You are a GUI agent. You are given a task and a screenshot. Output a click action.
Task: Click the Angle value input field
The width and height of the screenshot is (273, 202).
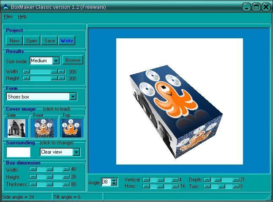[x=106, y=182]
